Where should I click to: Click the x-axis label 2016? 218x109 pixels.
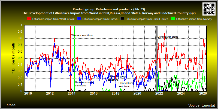point(93,93)
